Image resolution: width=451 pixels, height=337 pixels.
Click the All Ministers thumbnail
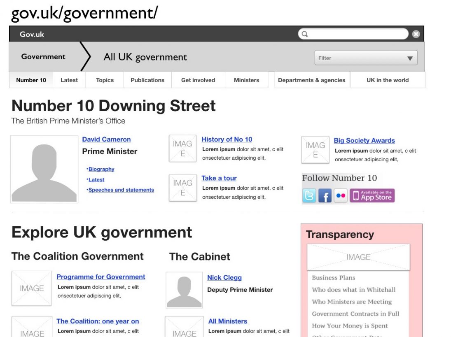pyautogui.click(x=185, y=327)
